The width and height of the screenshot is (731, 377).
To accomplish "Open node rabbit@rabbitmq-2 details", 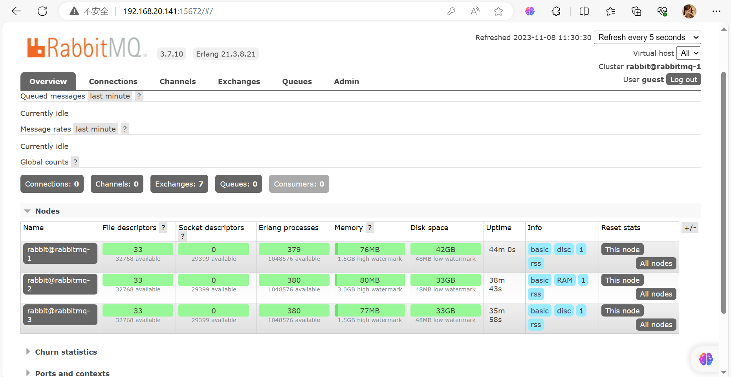I will pyautogui.click(x=60, y=284).
